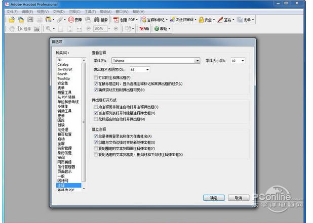This screenshot has height=223, width=313.
Task: Click the open-web-page folder with globe icon
Action: tap(21, 20)
